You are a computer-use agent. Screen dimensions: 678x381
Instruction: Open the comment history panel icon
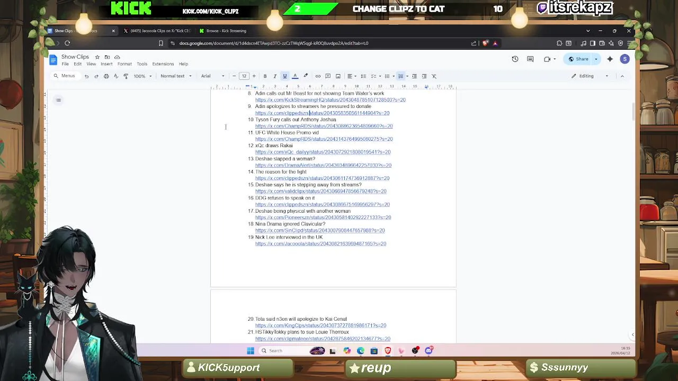[x=530, y=59]
